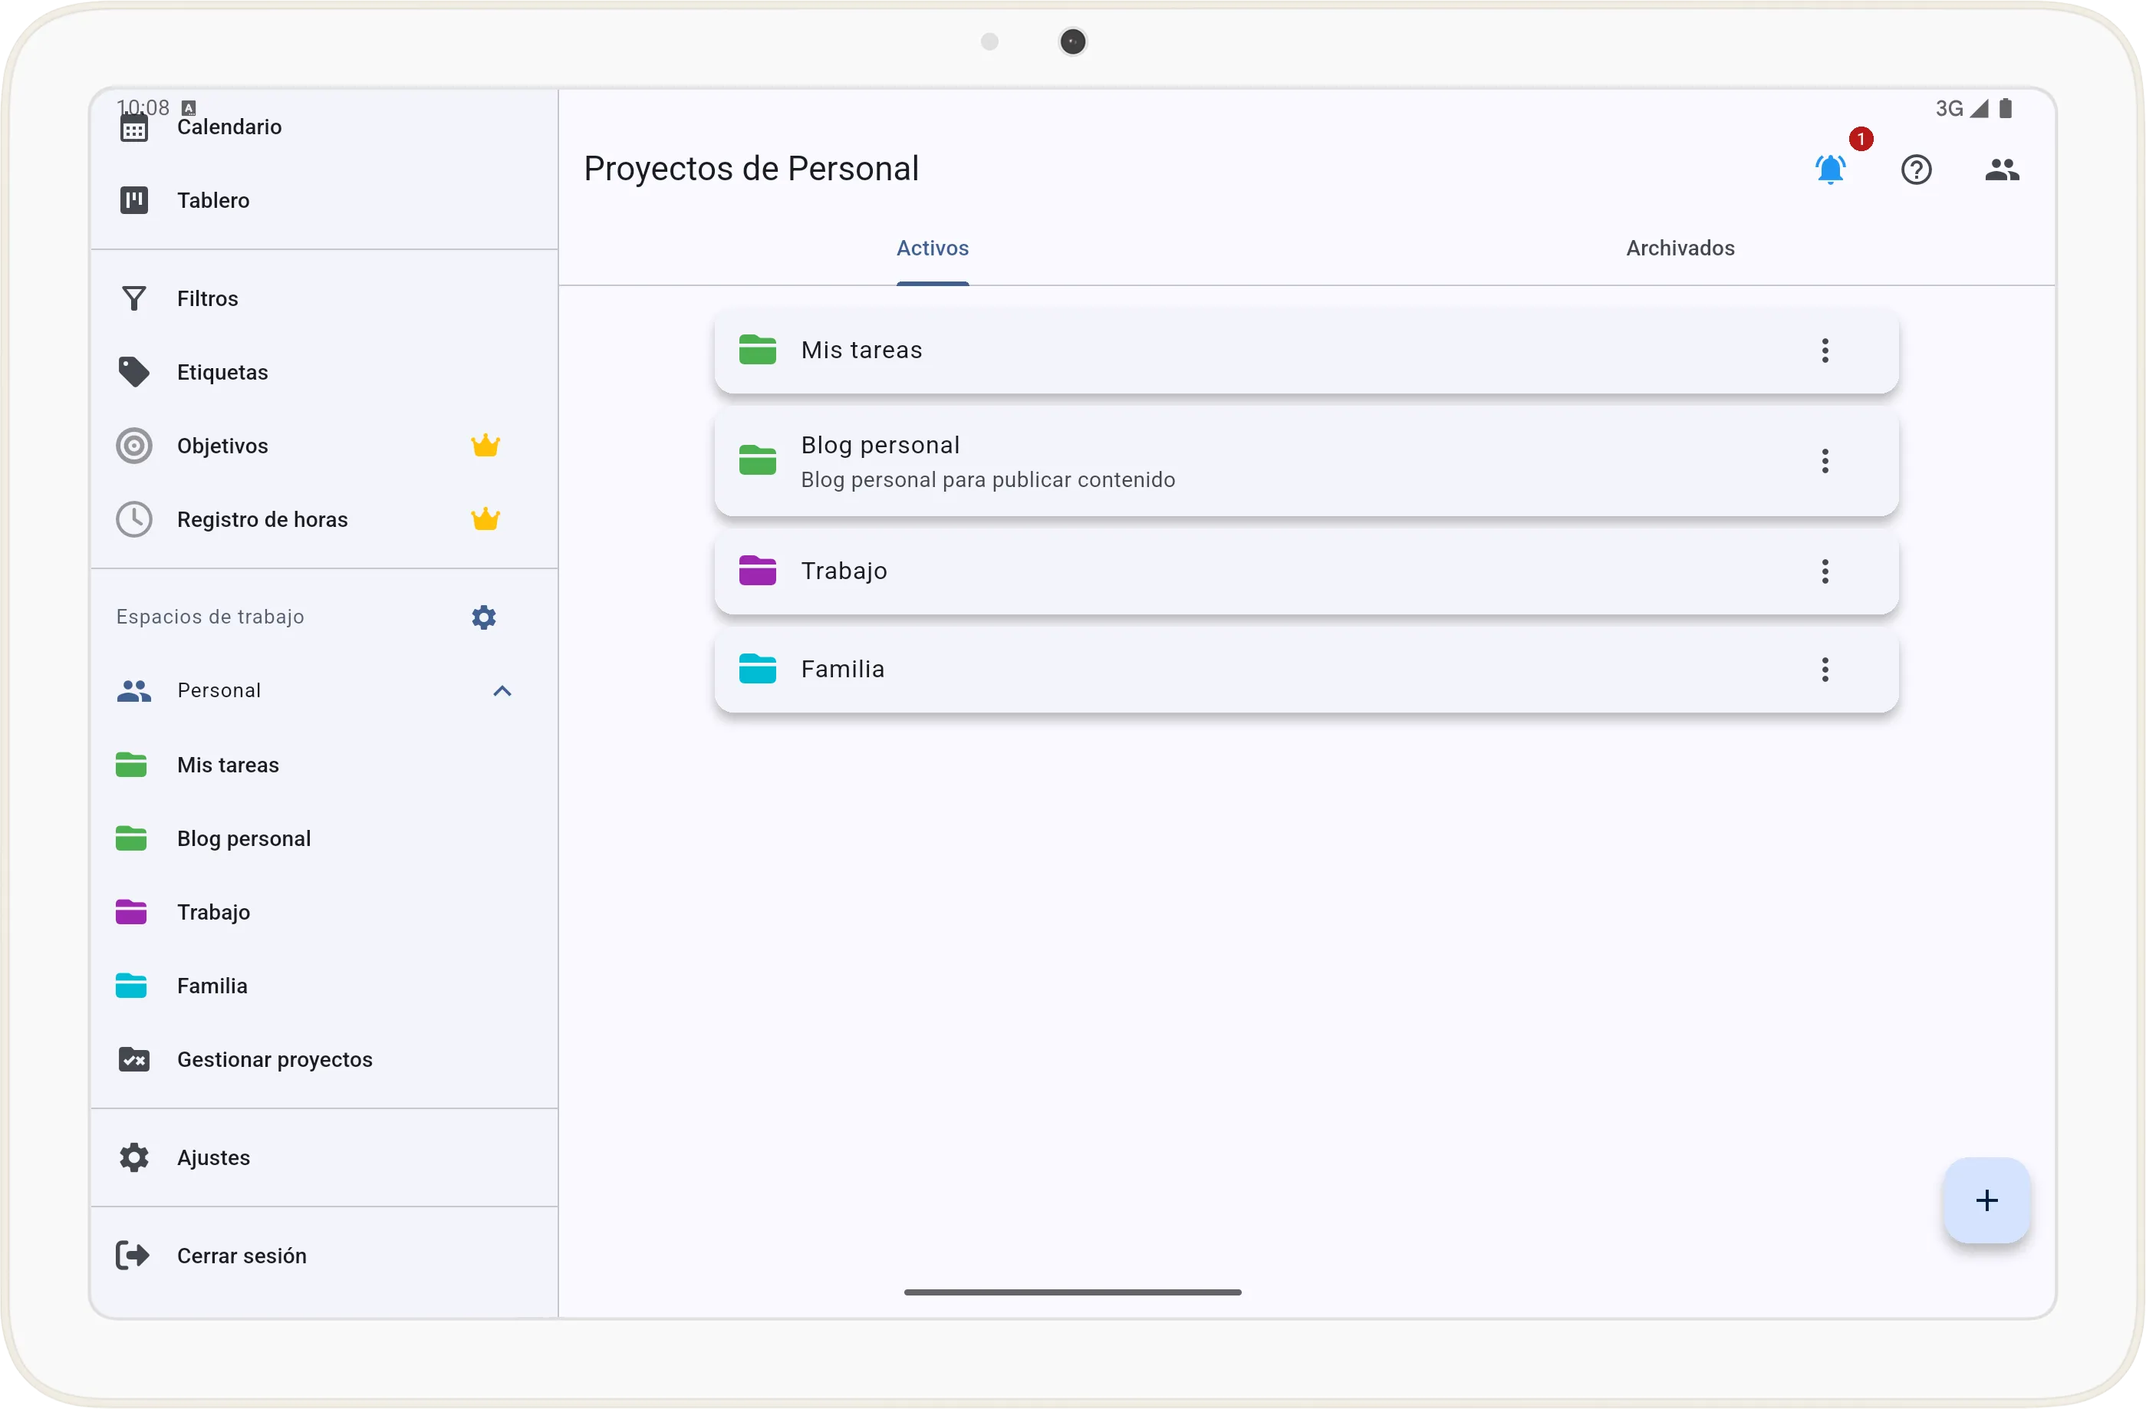Viewport: 2146px width, 1409px height.
Task: Switch to the Archivados tab
Action: [1679, 249]
